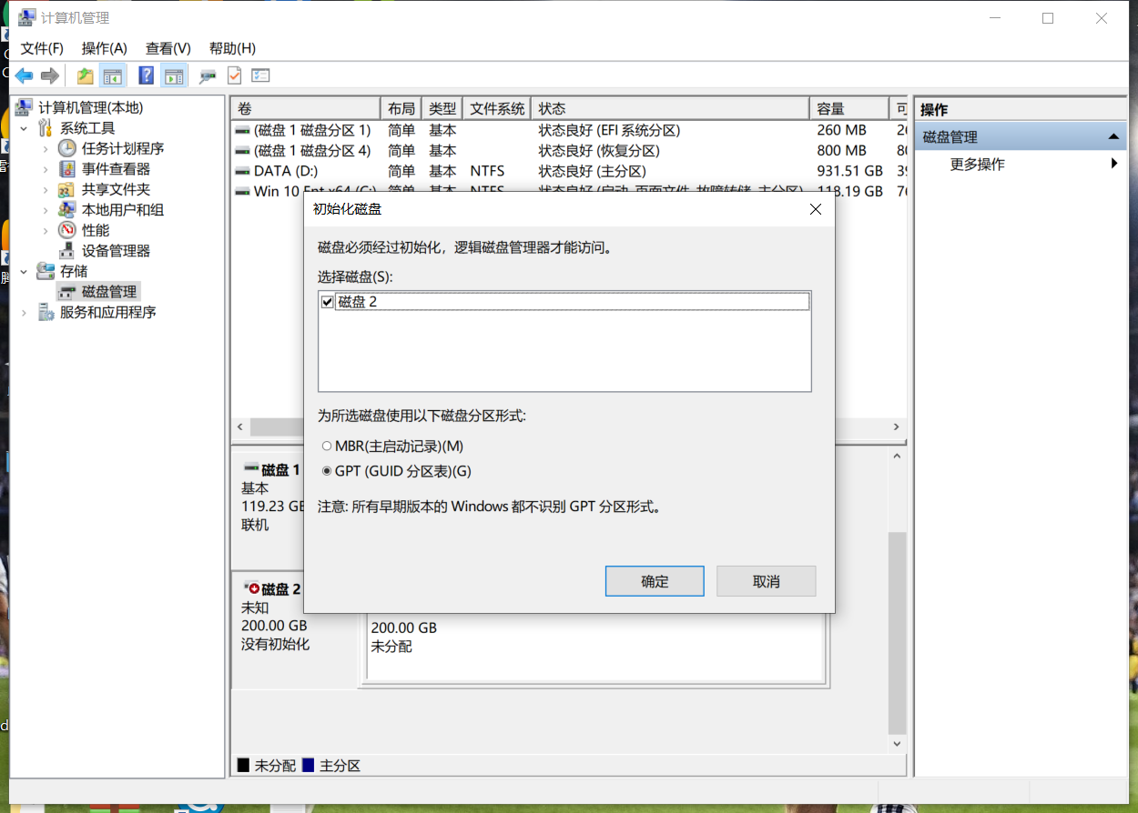Click the 取消 button in dialog

(766, 582)
